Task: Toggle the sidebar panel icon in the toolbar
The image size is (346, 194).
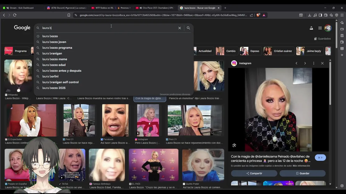Action: (320, 15)
